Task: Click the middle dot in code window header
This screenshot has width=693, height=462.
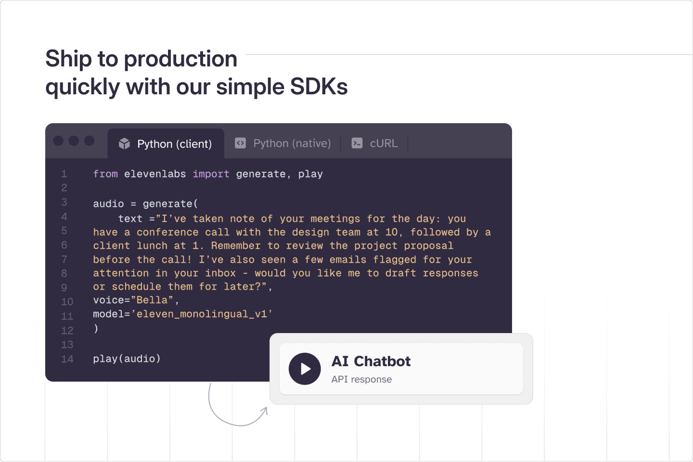Action: coord(74,141)
